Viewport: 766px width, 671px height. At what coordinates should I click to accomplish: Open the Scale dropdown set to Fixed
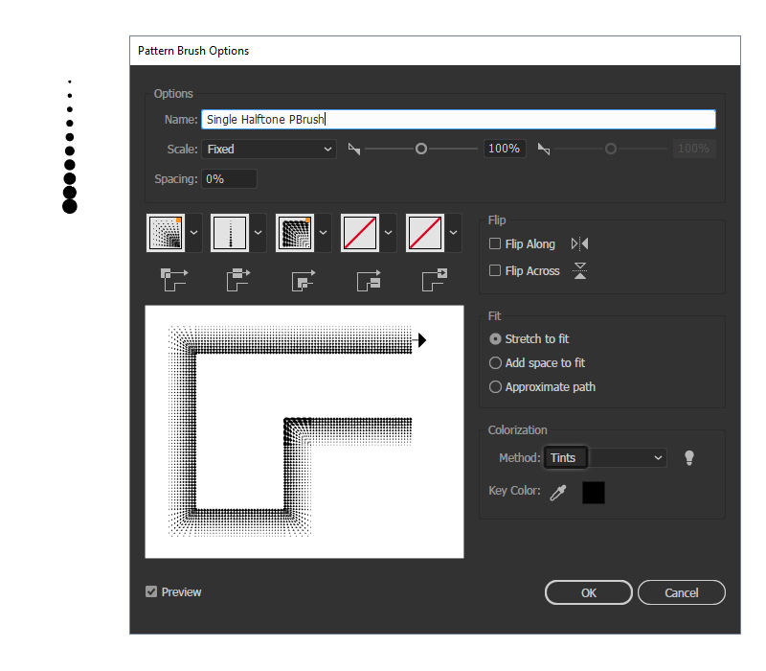click(x=269, y=150)
